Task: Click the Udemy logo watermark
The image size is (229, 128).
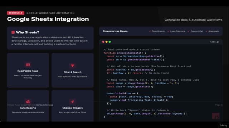Action: pyautogui.click(x=223, y=125)
